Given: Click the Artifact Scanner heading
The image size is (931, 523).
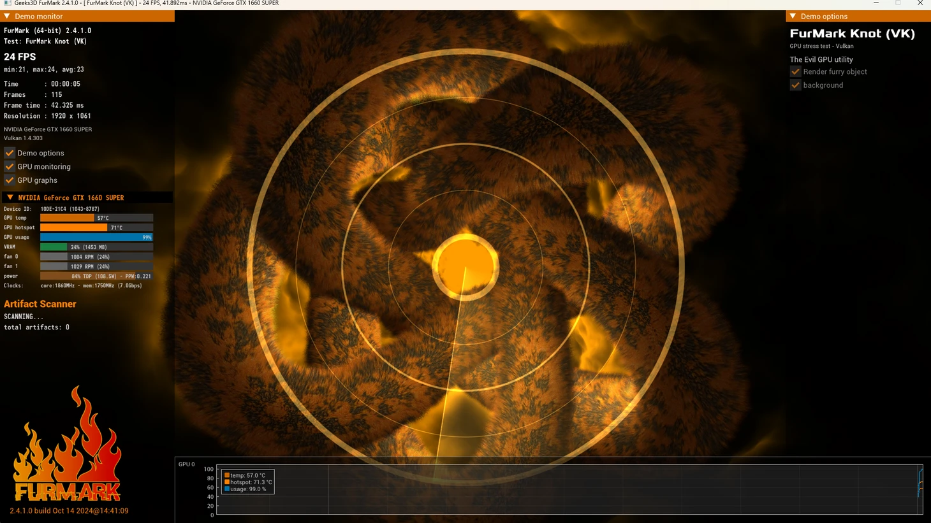Looking at the screenshot, I should [40, 304].
